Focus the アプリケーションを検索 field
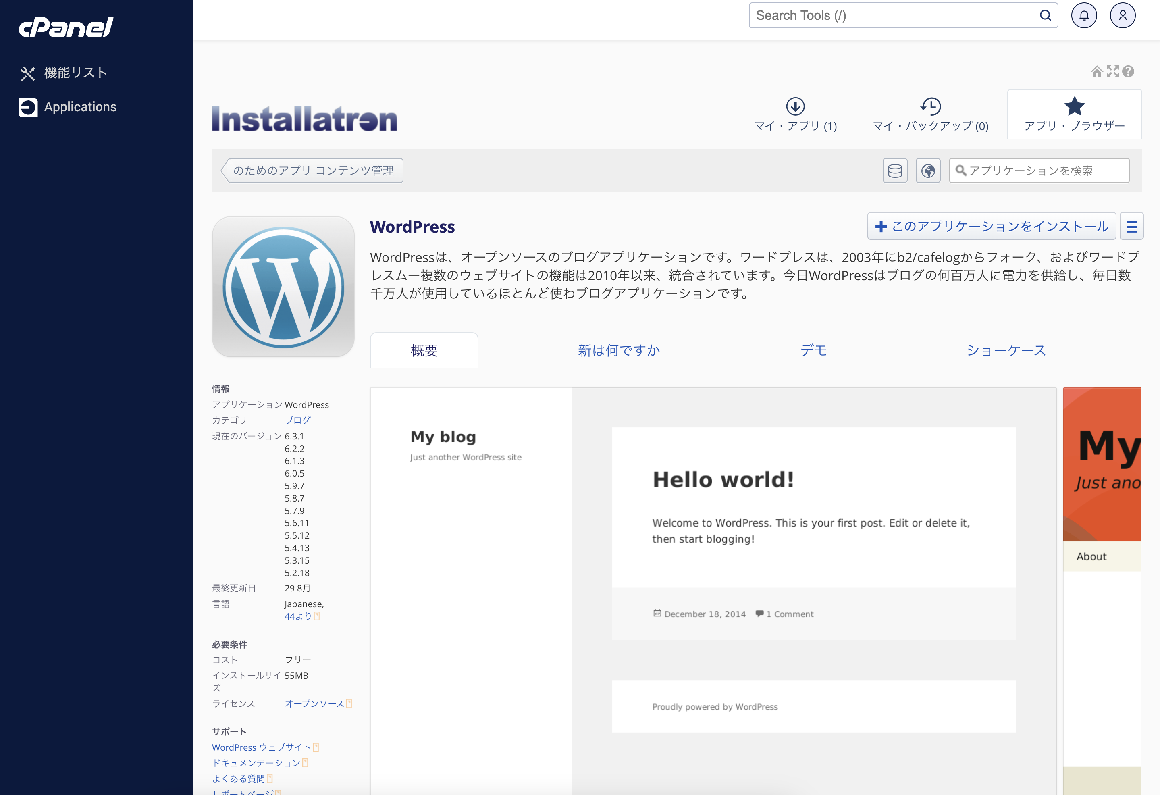Viewport: 1160px width, 795px height. pos(1039,171)
